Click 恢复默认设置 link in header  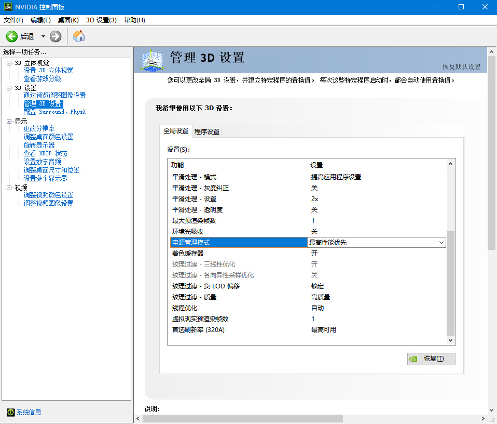[461, 67]
